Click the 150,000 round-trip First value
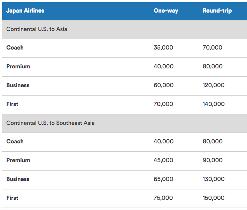Viewport: 247px width, 210px height. [x=214, y=198]
